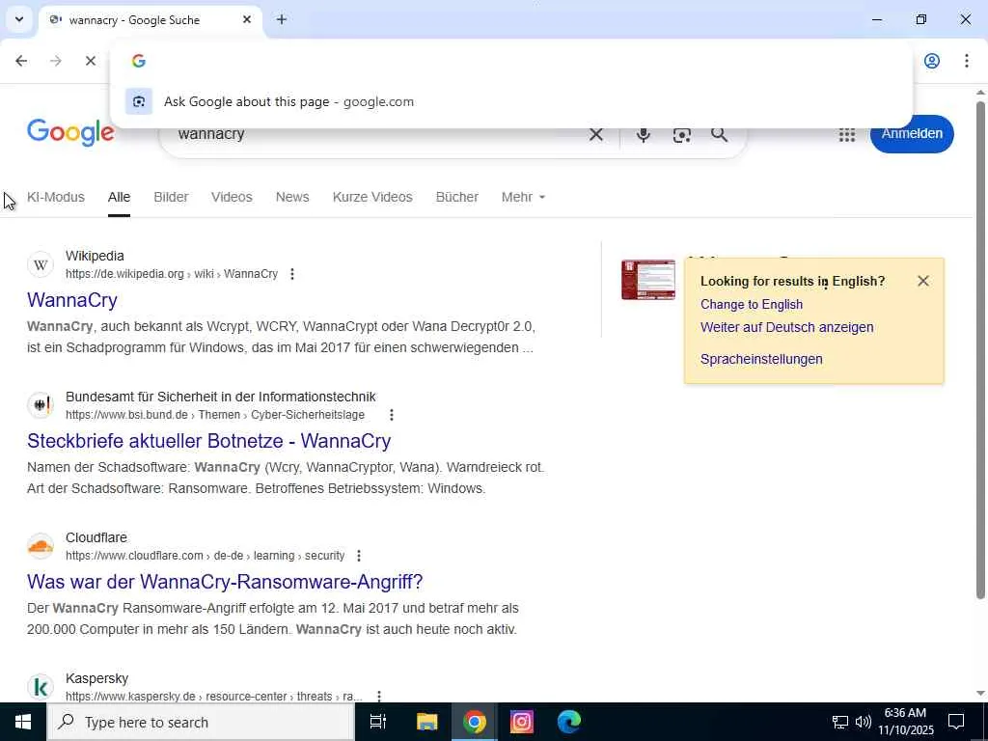
Task: Click the Cloudflare source name text
Action: click(96, 537)
